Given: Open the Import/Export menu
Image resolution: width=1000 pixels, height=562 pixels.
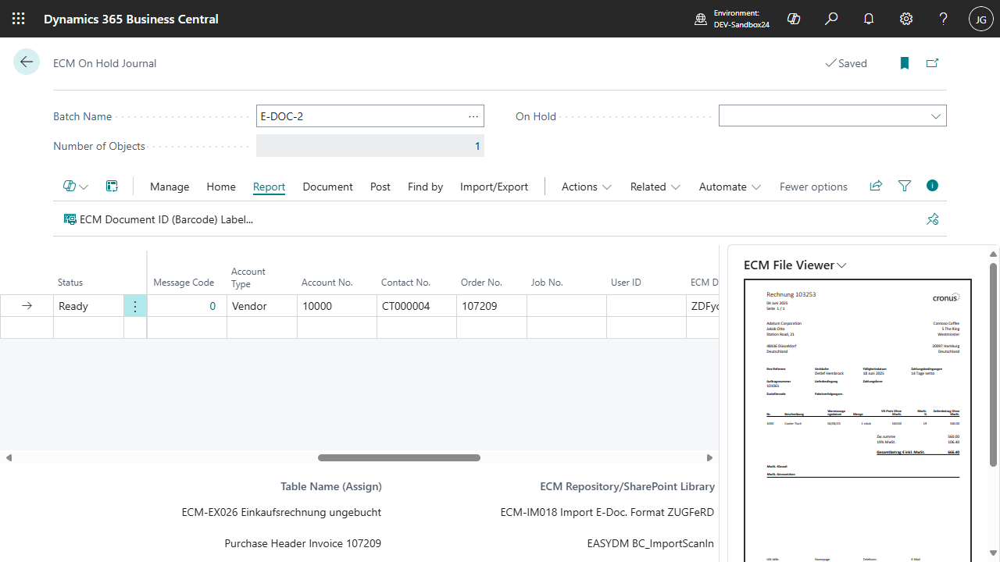Looking at the screenshot, I should (x=495, y=187).
